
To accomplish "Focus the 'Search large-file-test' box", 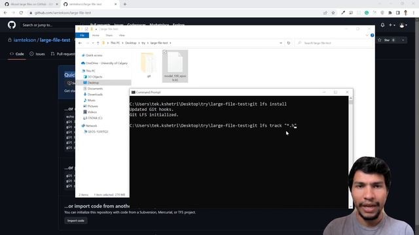I will tap(334, 43).
